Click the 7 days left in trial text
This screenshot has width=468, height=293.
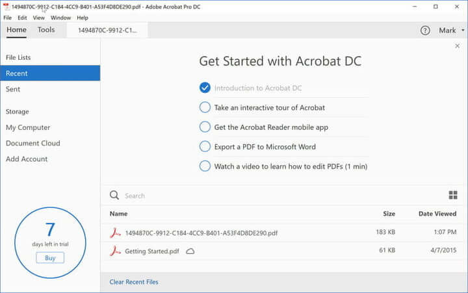click(50, 235)
